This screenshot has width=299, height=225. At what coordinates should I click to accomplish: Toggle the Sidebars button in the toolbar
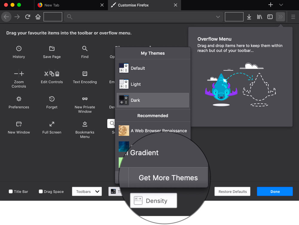pyautogui.click(x=270, y=17)
